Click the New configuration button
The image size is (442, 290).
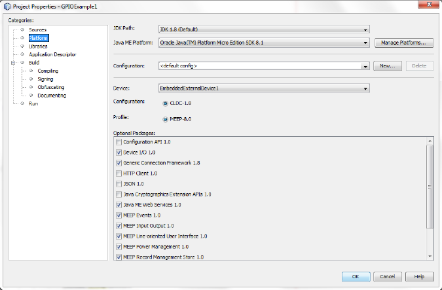point(387,65)
